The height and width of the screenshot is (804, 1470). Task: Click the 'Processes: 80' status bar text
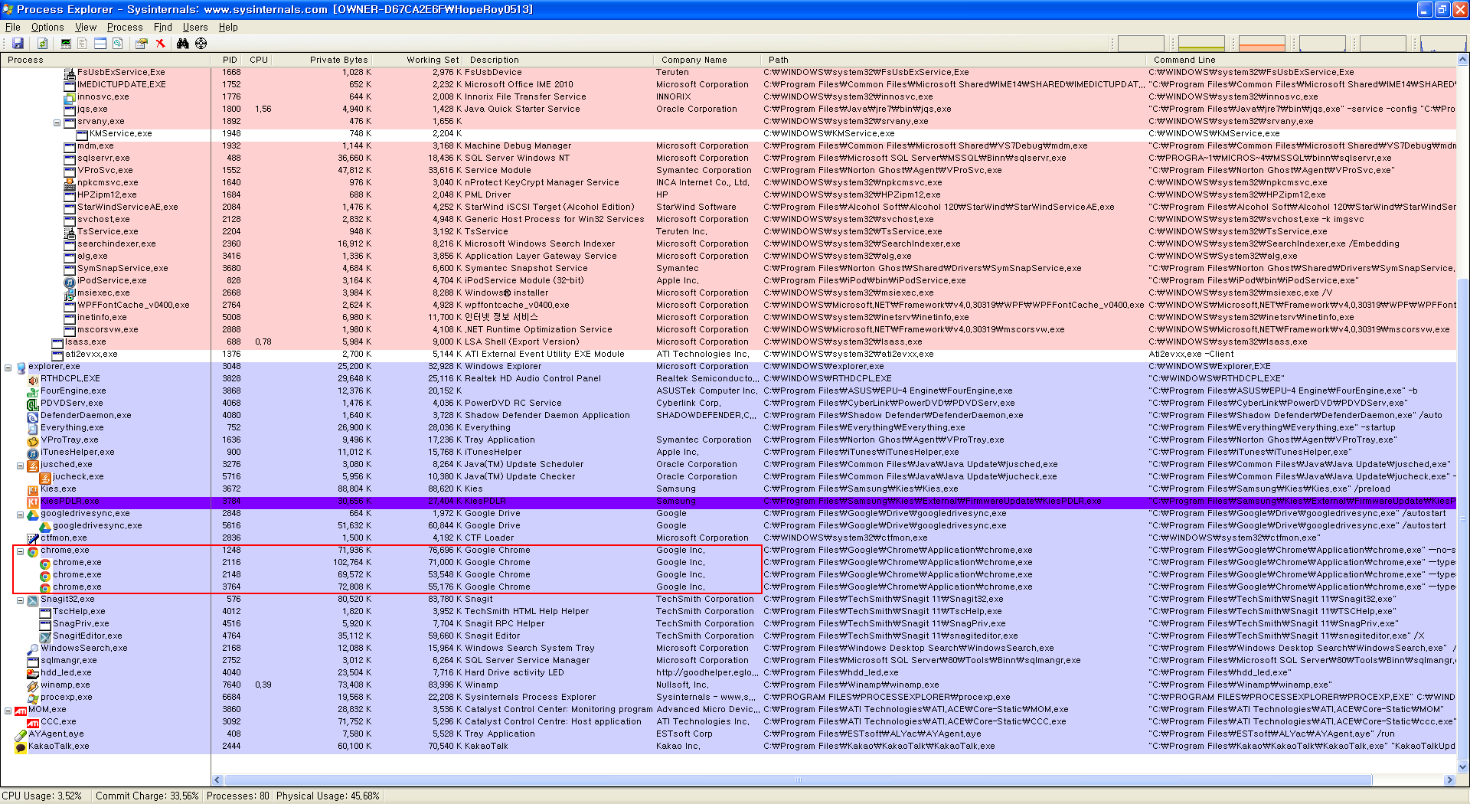click(237, 796)
